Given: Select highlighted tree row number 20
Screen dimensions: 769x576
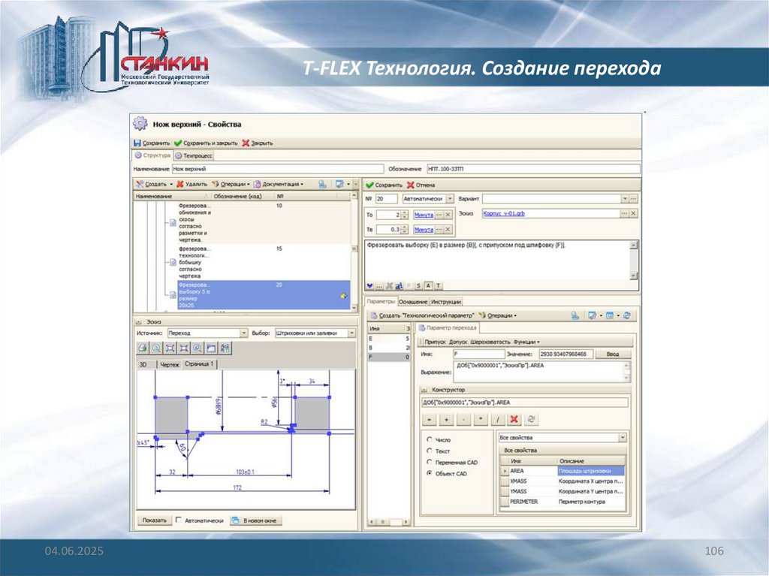Looking at the screenshot, I should [264, 295].
